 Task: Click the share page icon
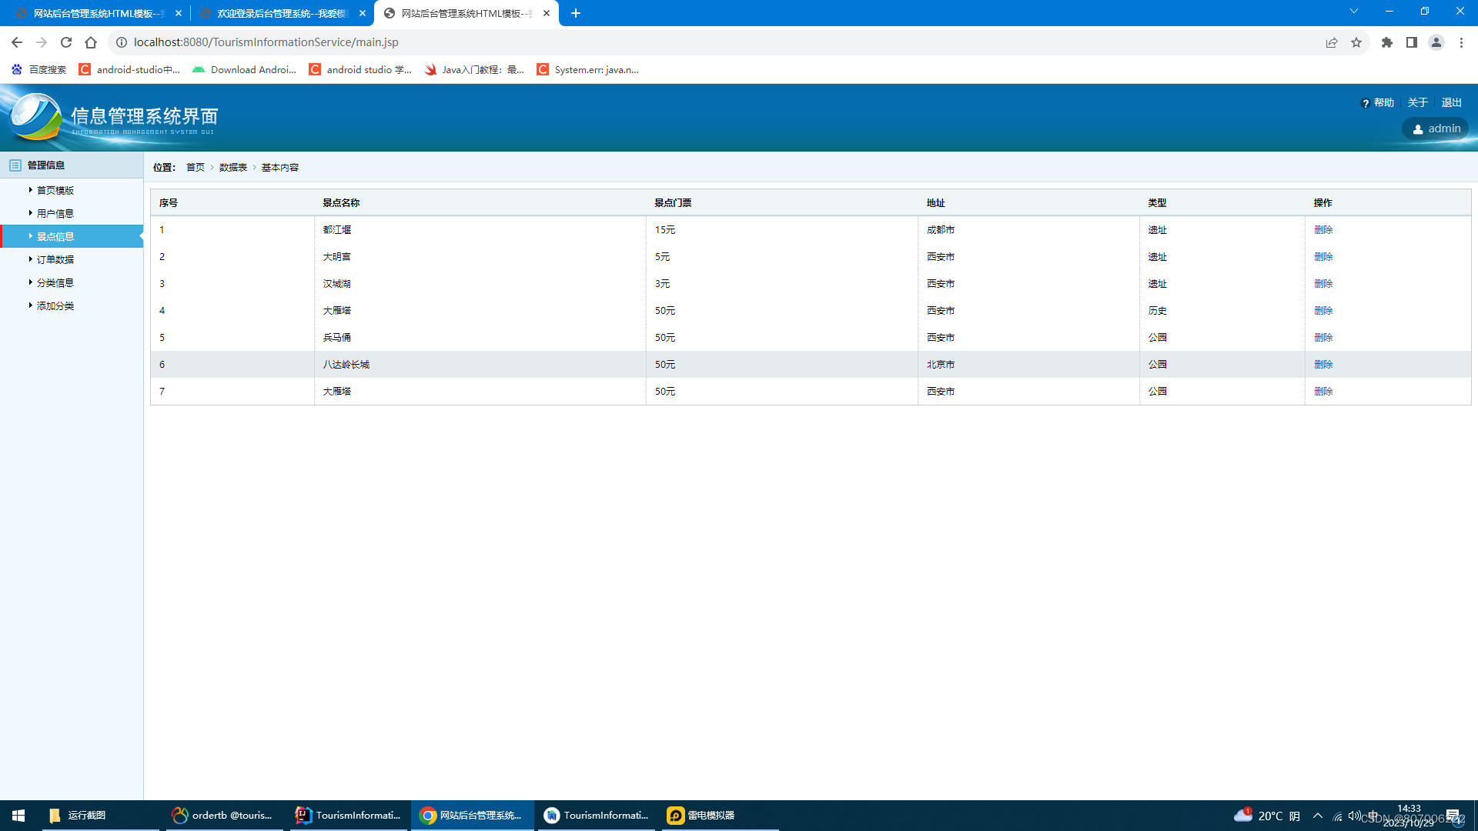[1332, 42]
